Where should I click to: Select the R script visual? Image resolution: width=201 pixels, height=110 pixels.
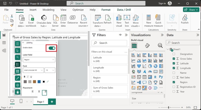(x=155, y=77)
